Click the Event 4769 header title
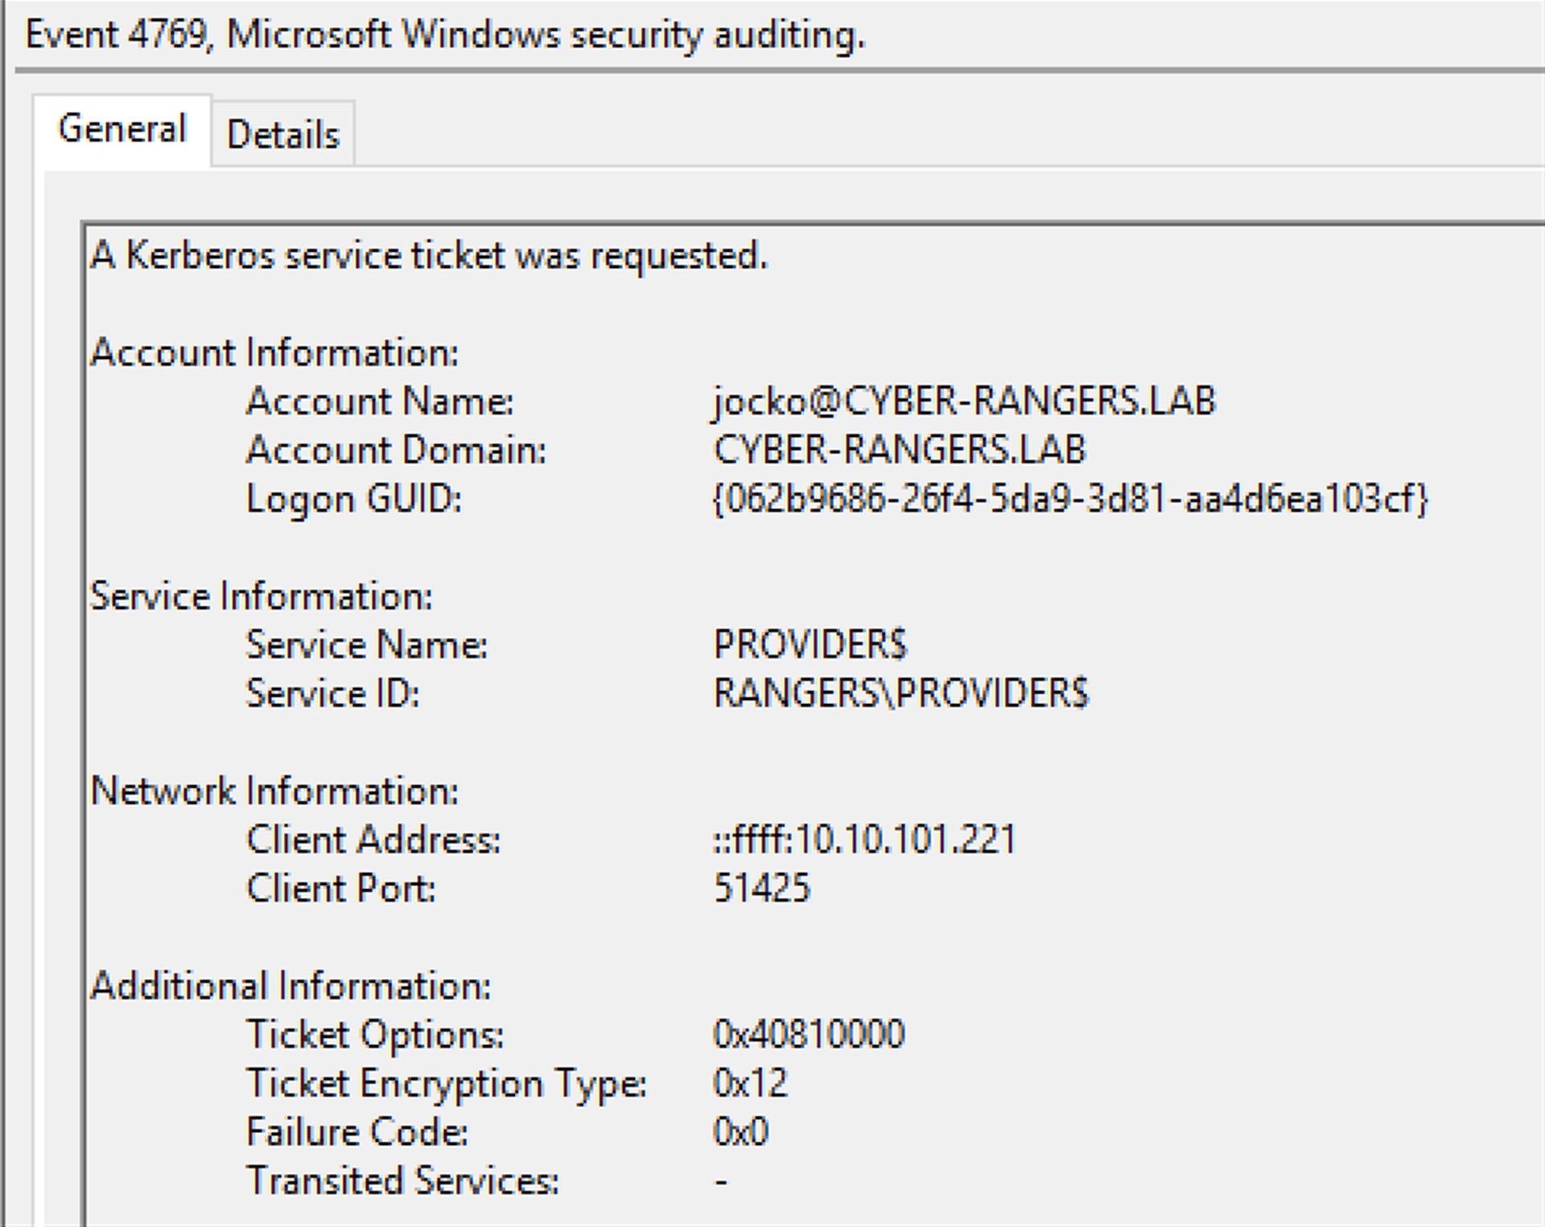The height and width of the screenshot is (1227, 1545). (x=445, y=35)
